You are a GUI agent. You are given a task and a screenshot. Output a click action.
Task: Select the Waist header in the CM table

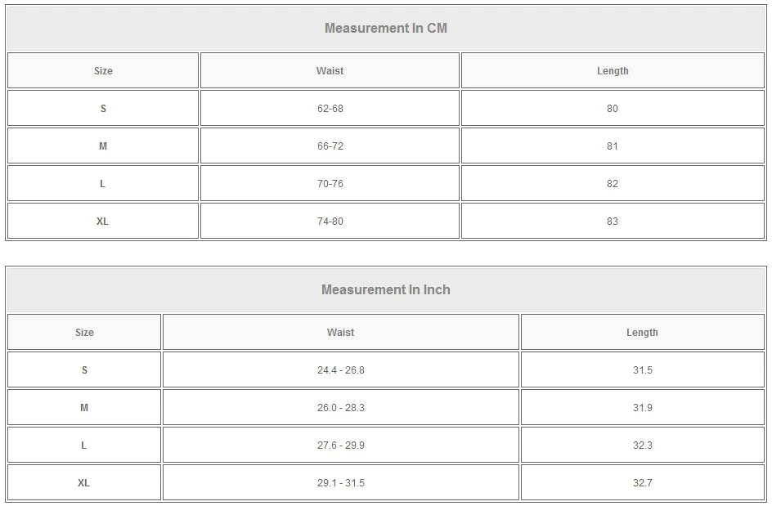[x=330, y=71]
